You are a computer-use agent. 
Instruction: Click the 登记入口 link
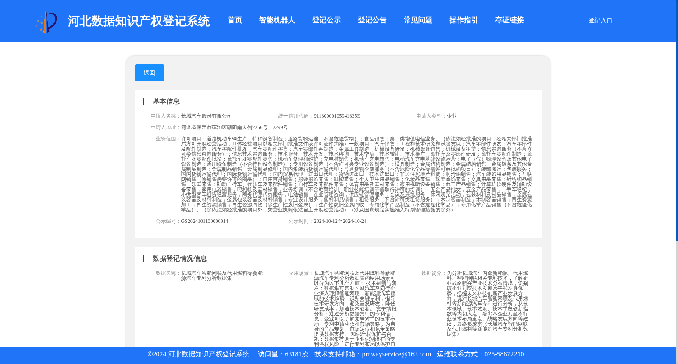pyautogui.click(x=600, y=20)
